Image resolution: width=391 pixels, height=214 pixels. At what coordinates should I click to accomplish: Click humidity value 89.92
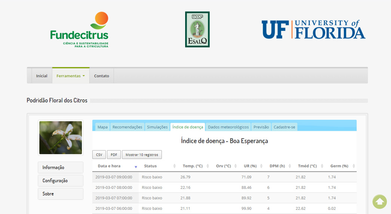click(x=246, y=198)
